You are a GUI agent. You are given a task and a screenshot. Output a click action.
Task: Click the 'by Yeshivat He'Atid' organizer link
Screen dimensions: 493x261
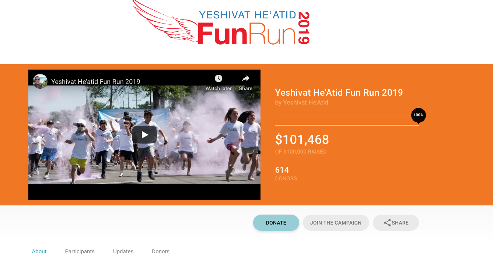[x=301, y=102]
